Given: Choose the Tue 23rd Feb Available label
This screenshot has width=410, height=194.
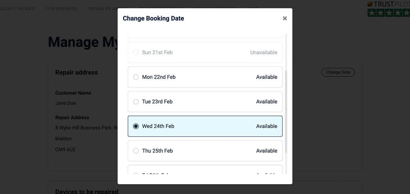Looking at the screenshot, I should point(266,102).
